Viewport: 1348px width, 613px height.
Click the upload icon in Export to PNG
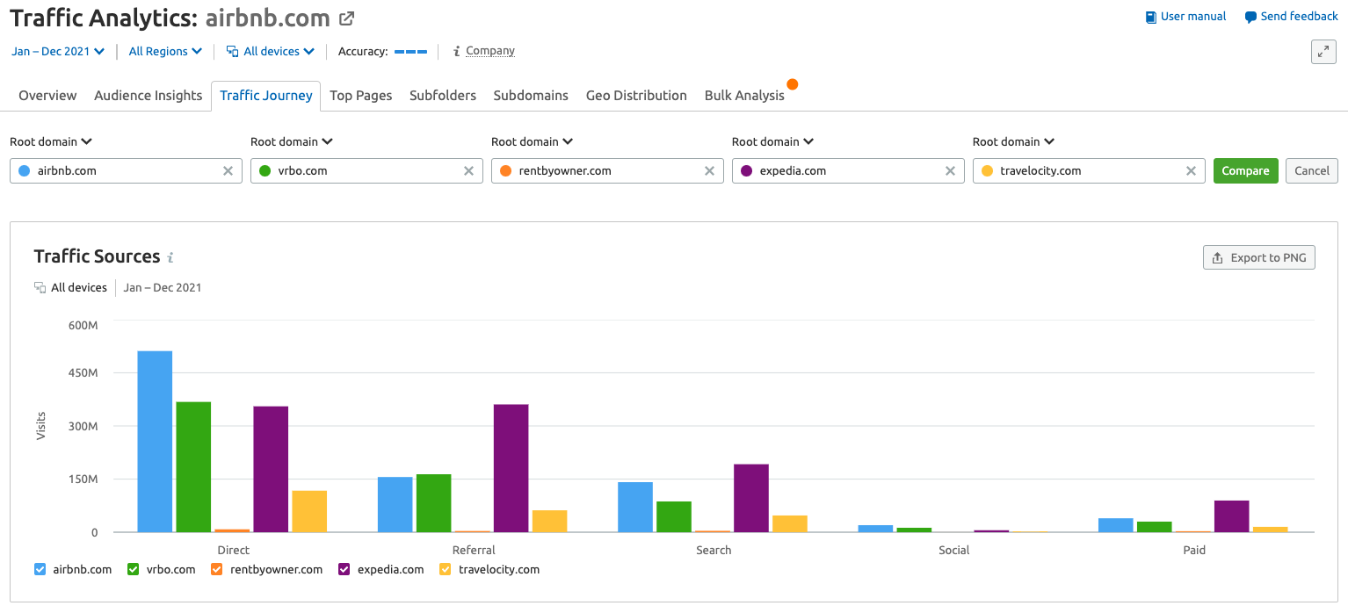click(1217, 257)
